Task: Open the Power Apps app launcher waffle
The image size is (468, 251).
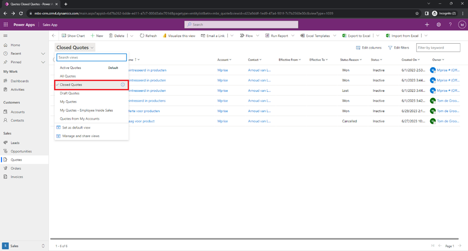Action: [x=6, y=25]
